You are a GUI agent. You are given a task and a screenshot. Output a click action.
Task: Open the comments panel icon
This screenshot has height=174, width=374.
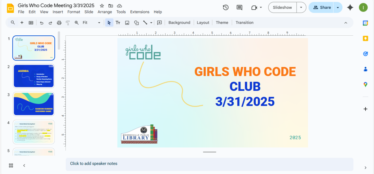point(239,8)
